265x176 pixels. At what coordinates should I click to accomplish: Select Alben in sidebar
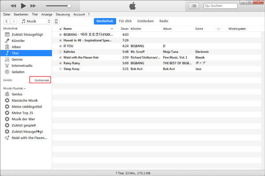pos(26,47)
